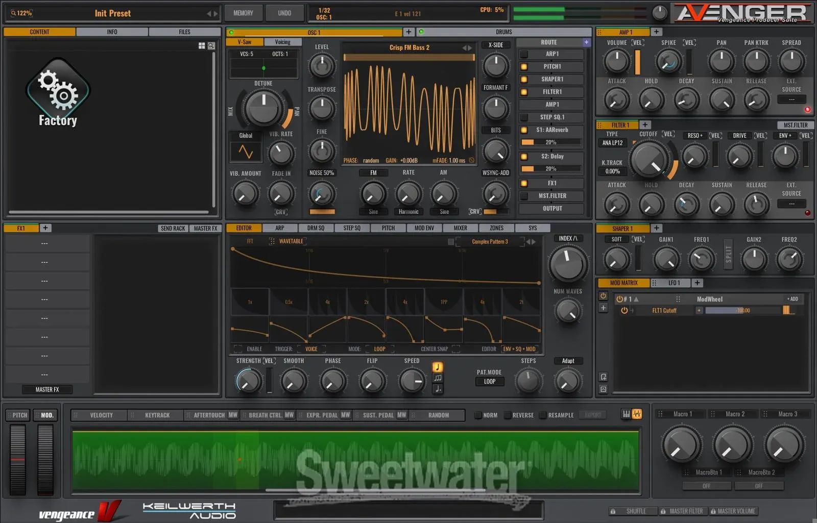Open the MODE LOOP selector
The image size is (817, 523).
[x=379, y=349]
